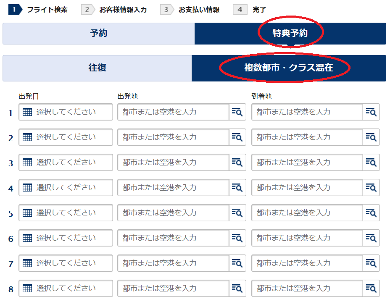This screenshot has height=299, width=390.
Task: Focus row 3 到着地 city input field
Action: pos(307,162)
